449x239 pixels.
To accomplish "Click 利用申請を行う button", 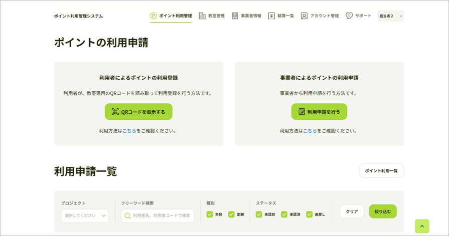I will (319, 112).
